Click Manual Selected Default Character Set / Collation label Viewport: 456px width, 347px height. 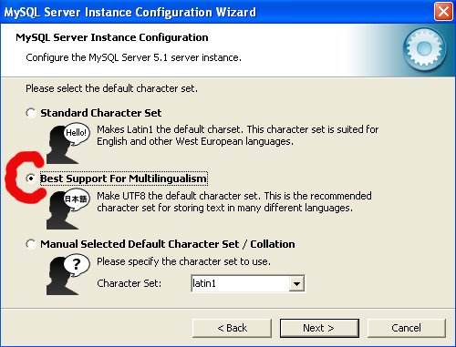168,244
